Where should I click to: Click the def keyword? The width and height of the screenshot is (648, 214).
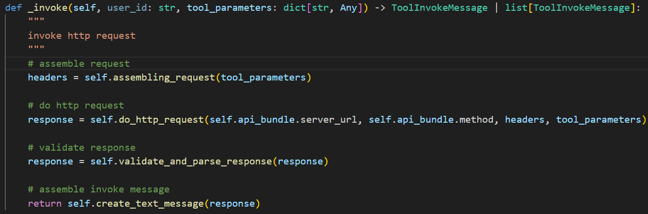(x=14, y=8)
